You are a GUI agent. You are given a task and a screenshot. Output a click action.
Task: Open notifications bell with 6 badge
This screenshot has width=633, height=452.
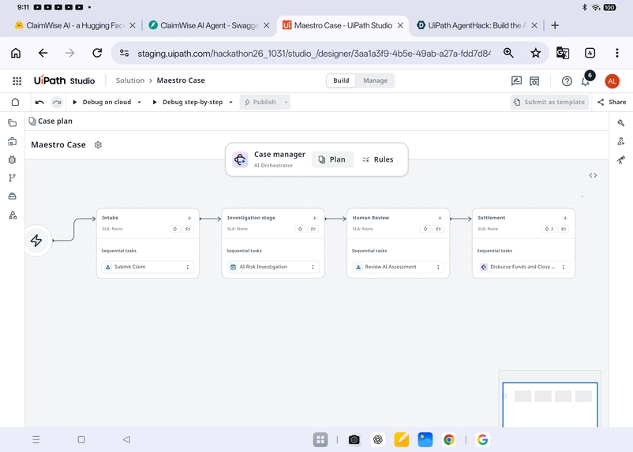(x=586, y=81)
